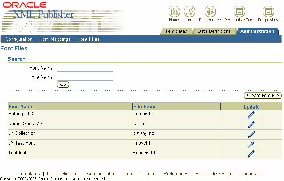Image resolution: width=284 pixels, height=181 pixels.
Task: Follow the footer Preferences link
Action: [176, 173]
